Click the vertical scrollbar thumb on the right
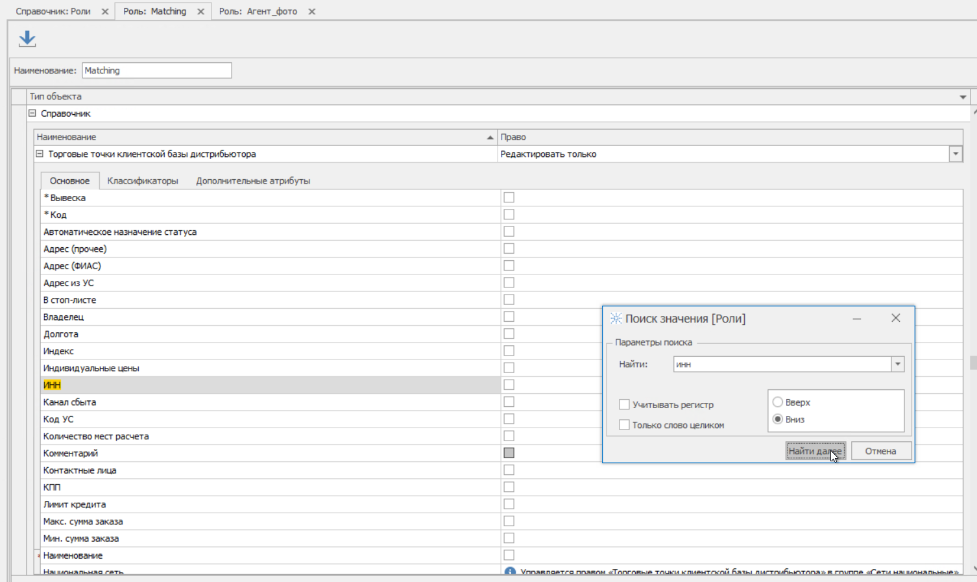This screenshot has width=977, height=582. 973,362
